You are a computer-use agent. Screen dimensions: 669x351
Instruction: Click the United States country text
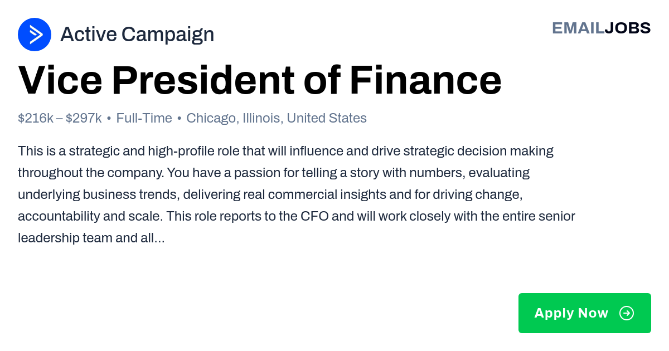click(327, 118)
